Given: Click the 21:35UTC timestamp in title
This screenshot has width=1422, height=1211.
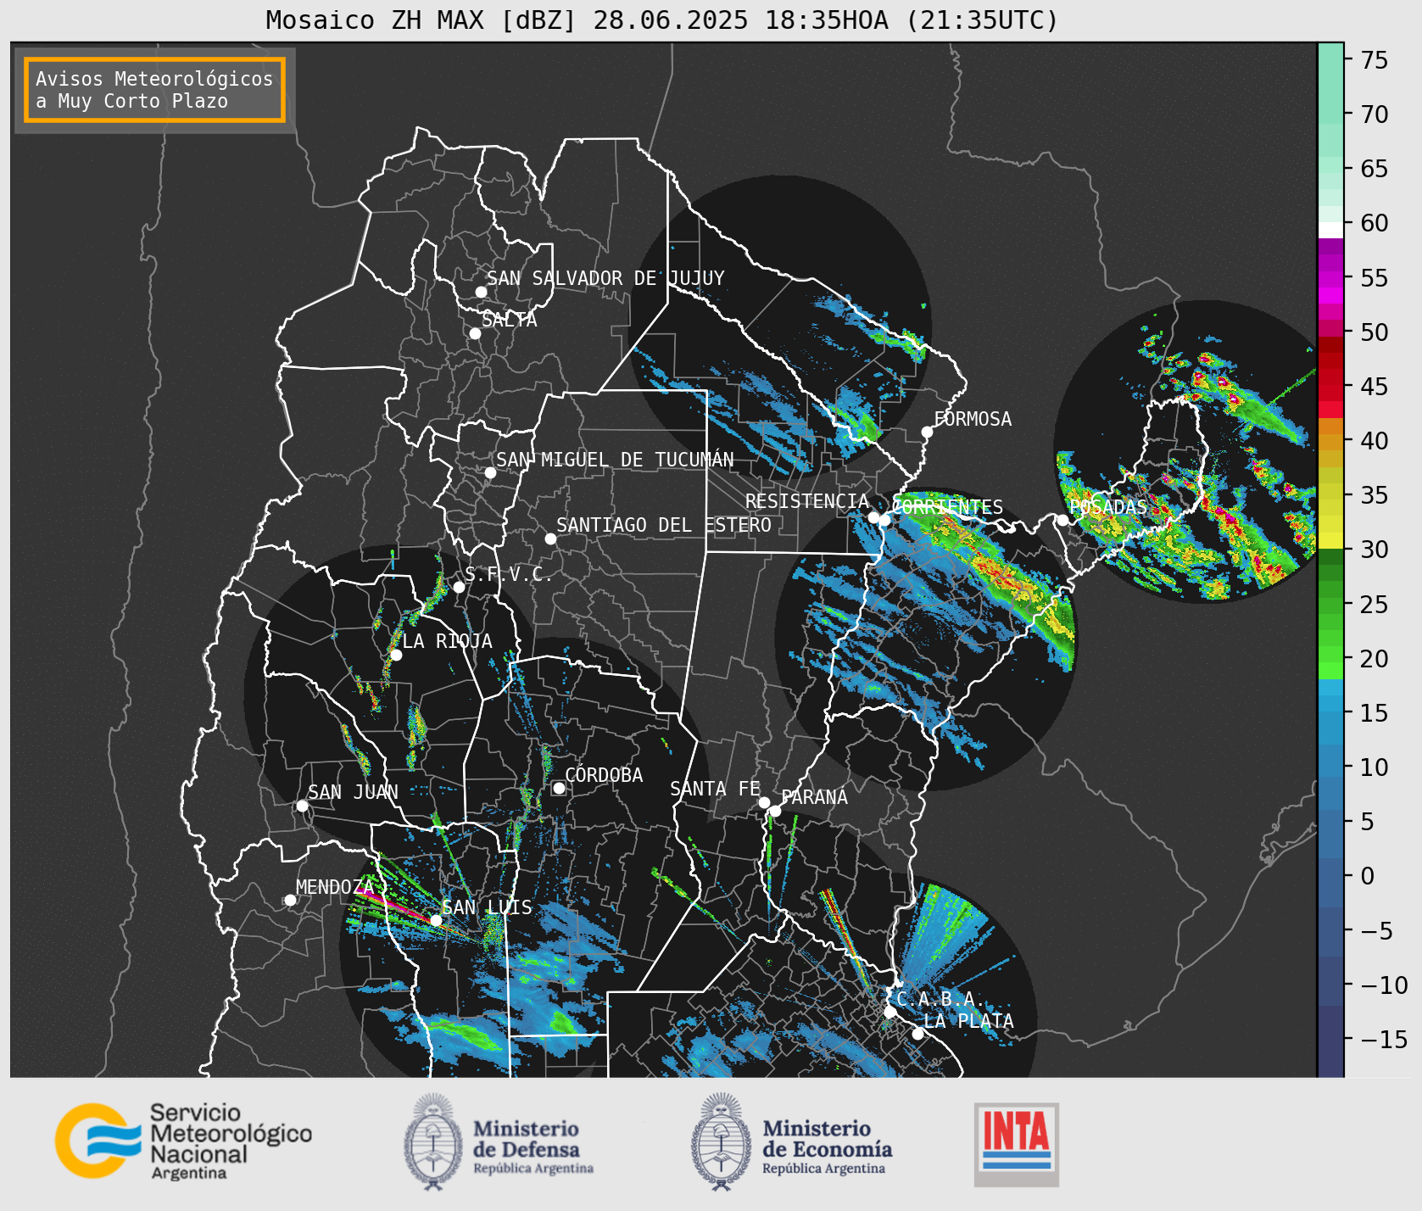Looking at the screenshot, I should [x=982, y=20].
